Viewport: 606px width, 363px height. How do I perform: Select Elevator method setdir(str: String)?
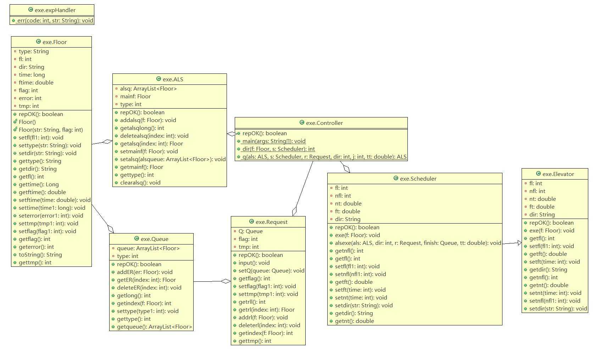[x=558, y=308]
